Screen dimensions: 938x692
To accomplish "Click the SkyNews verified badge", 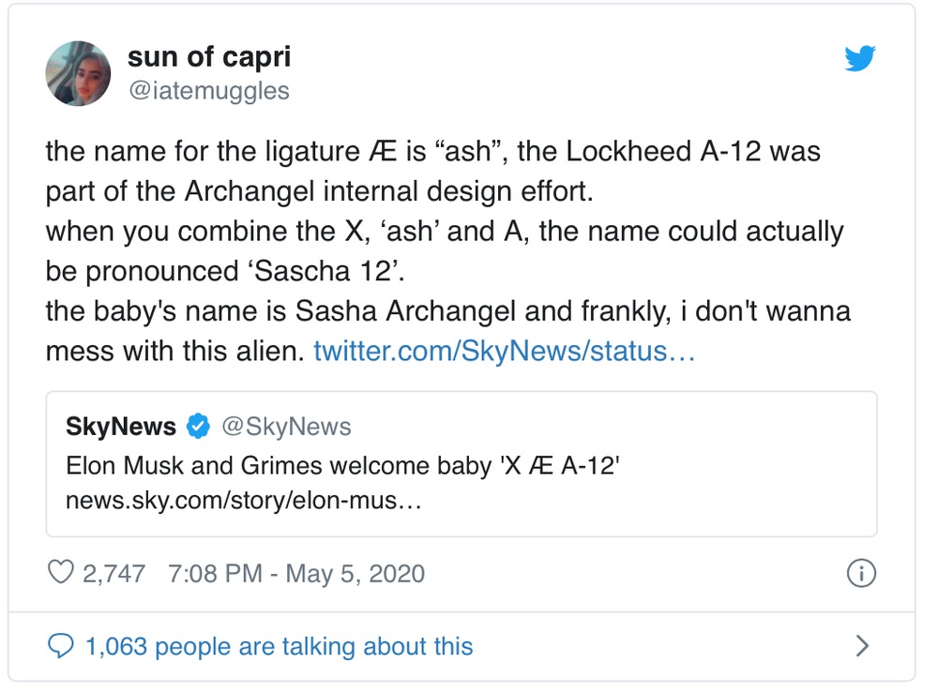I will pos(198,428).
